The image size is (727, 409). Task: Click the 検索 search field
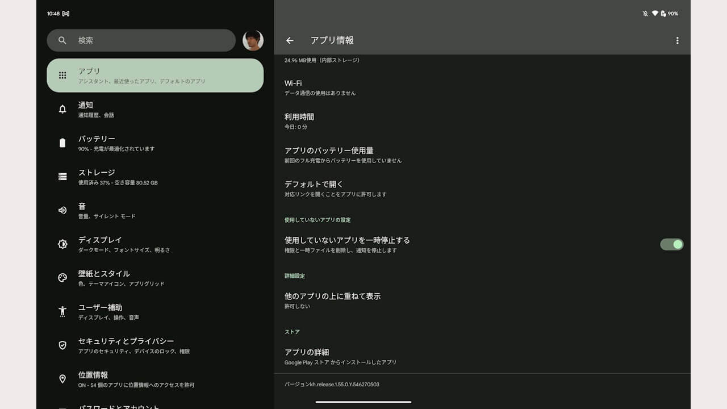pyautogui.click(x=141, y=40)
